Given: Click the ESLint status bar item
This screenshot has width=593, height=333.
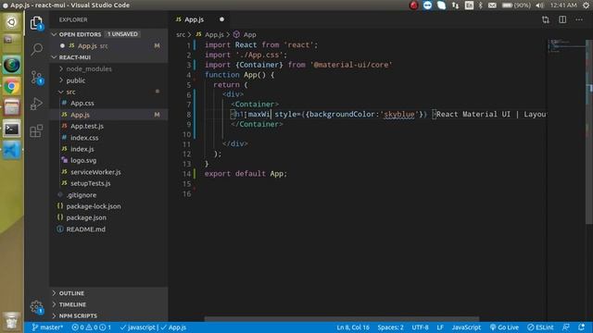Looking at the screenshot, I should click(x=540, y=327).
